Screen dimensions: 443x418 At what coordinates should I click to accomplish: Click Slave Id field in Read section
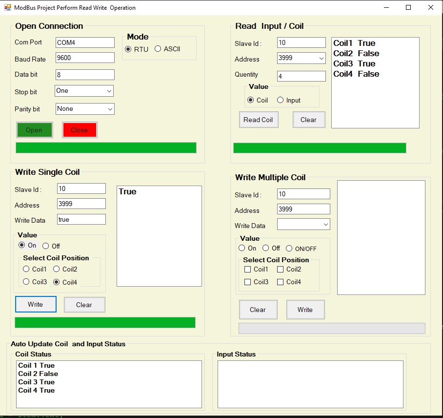click(301, 42)
